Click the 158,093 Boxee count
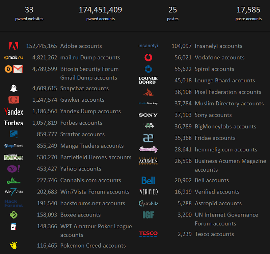This screenshot has width=270, height=254. coord(47,215)
